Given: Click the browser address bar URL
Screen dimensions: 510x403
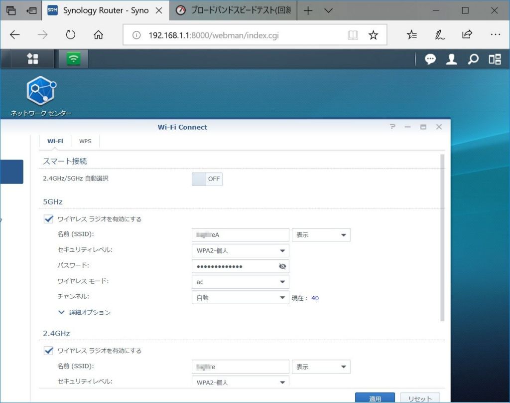Looking at the screenshot, I should click(x=213, y=35).
